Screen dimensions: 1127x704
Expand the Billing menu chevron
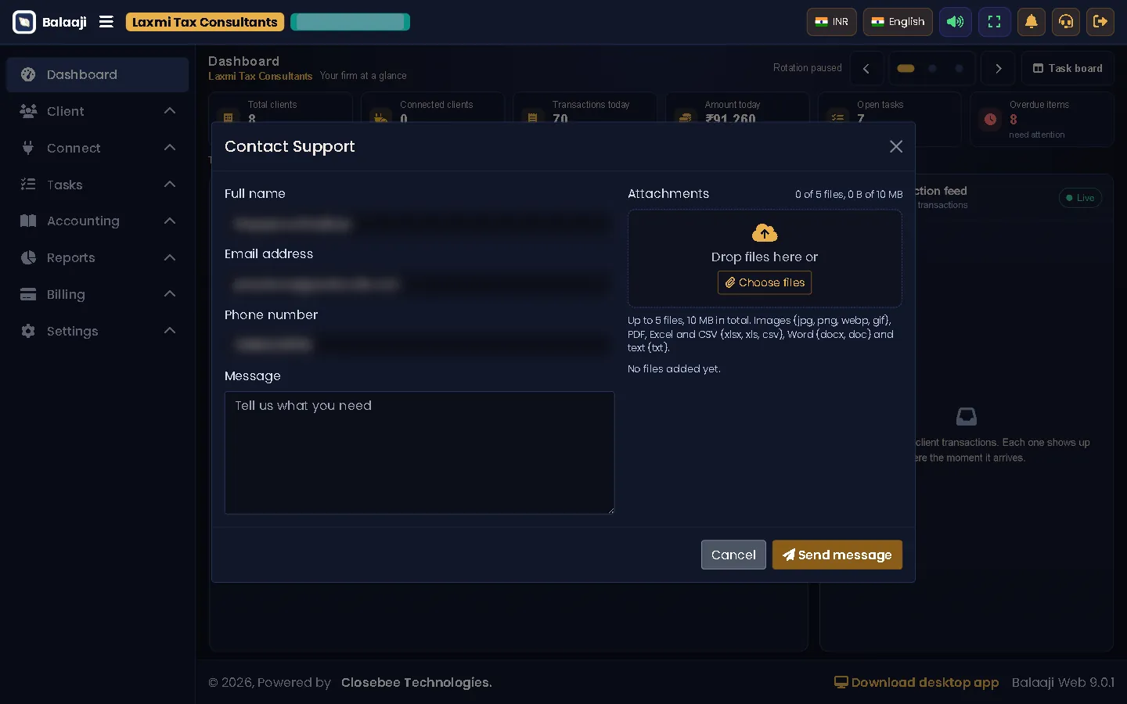[170, 294]
